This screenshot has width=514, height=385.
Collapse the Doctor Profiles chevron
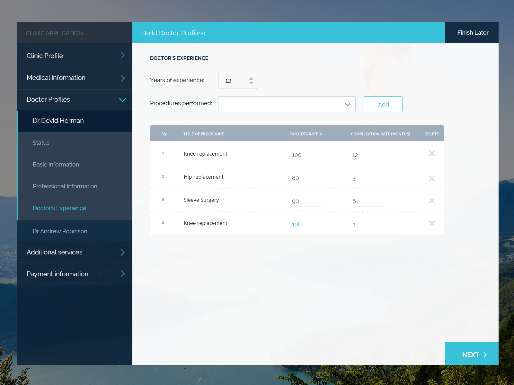point(122,100)
